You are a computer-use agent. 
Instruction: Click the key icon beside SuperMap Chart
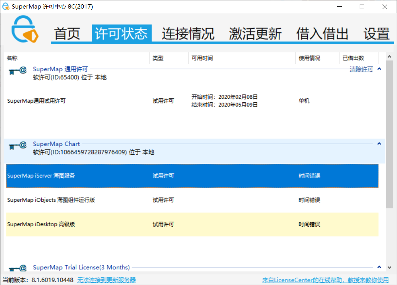pos(18,145)
